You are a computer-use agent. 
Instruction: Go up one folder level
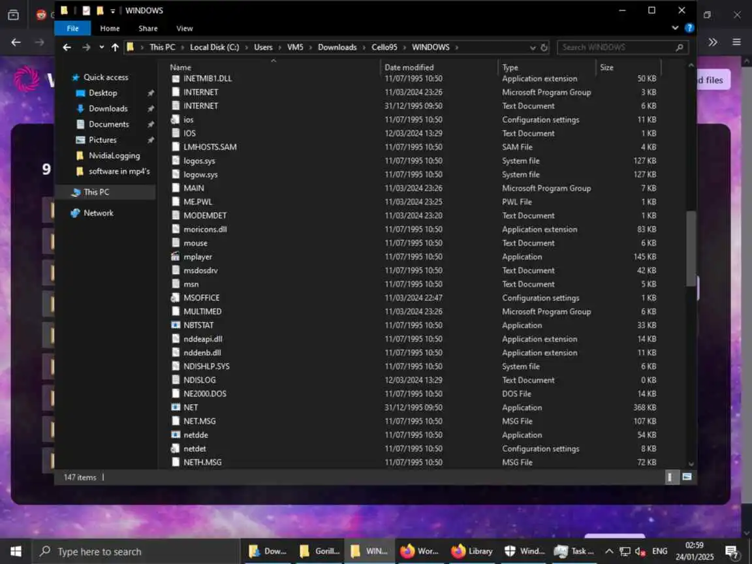tap(115, 47)
